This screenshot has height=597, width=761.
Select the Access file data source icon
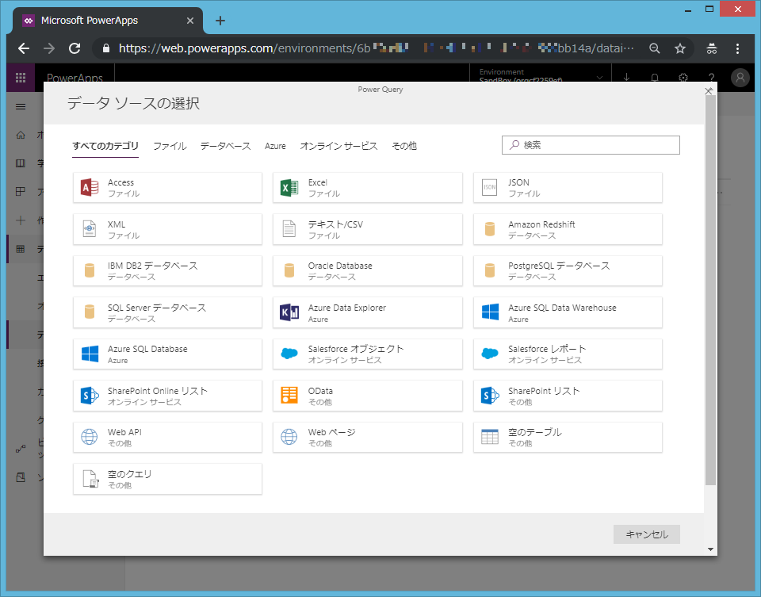coord(90,187)
